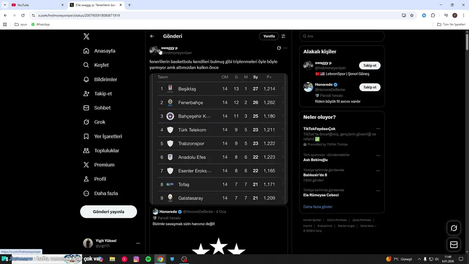This screenshot has height=264, width=469.
Task: Open Çerez Politikası footer link
Action: [362, 220]
